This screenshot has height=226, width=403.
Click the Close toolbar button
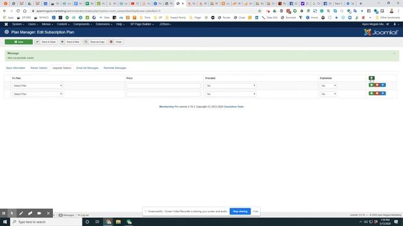[116, 42]
